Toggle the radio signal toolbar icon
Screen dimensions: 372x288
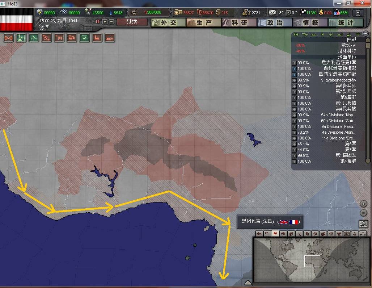8,38
